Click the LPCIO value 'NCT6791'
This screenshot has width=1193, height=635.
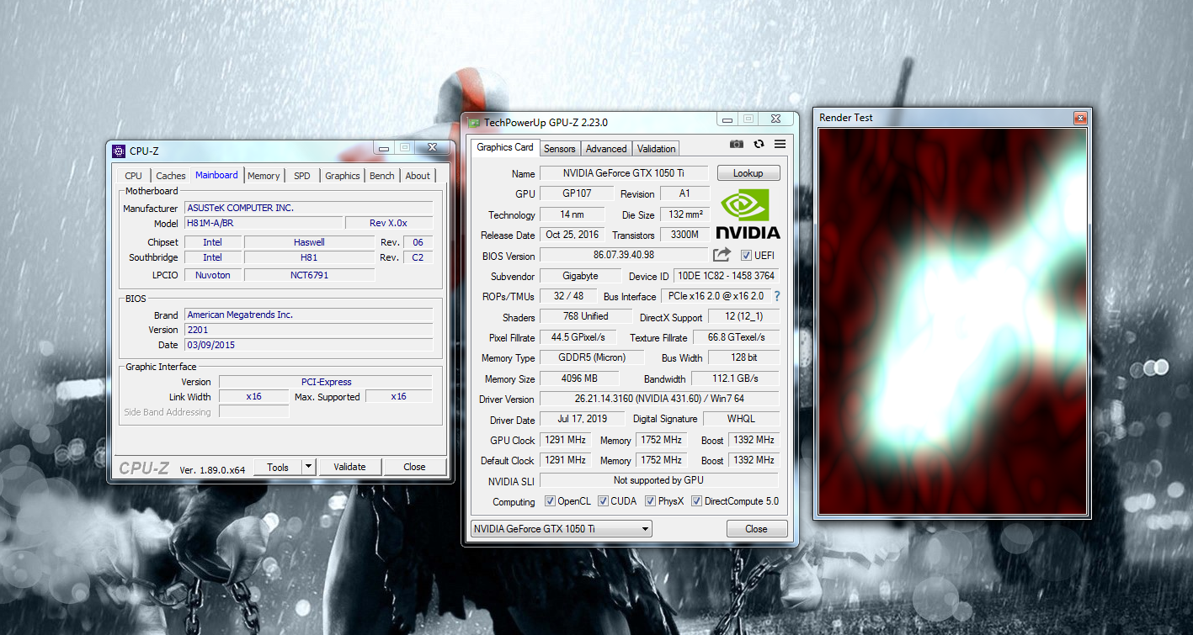(309, 275)
